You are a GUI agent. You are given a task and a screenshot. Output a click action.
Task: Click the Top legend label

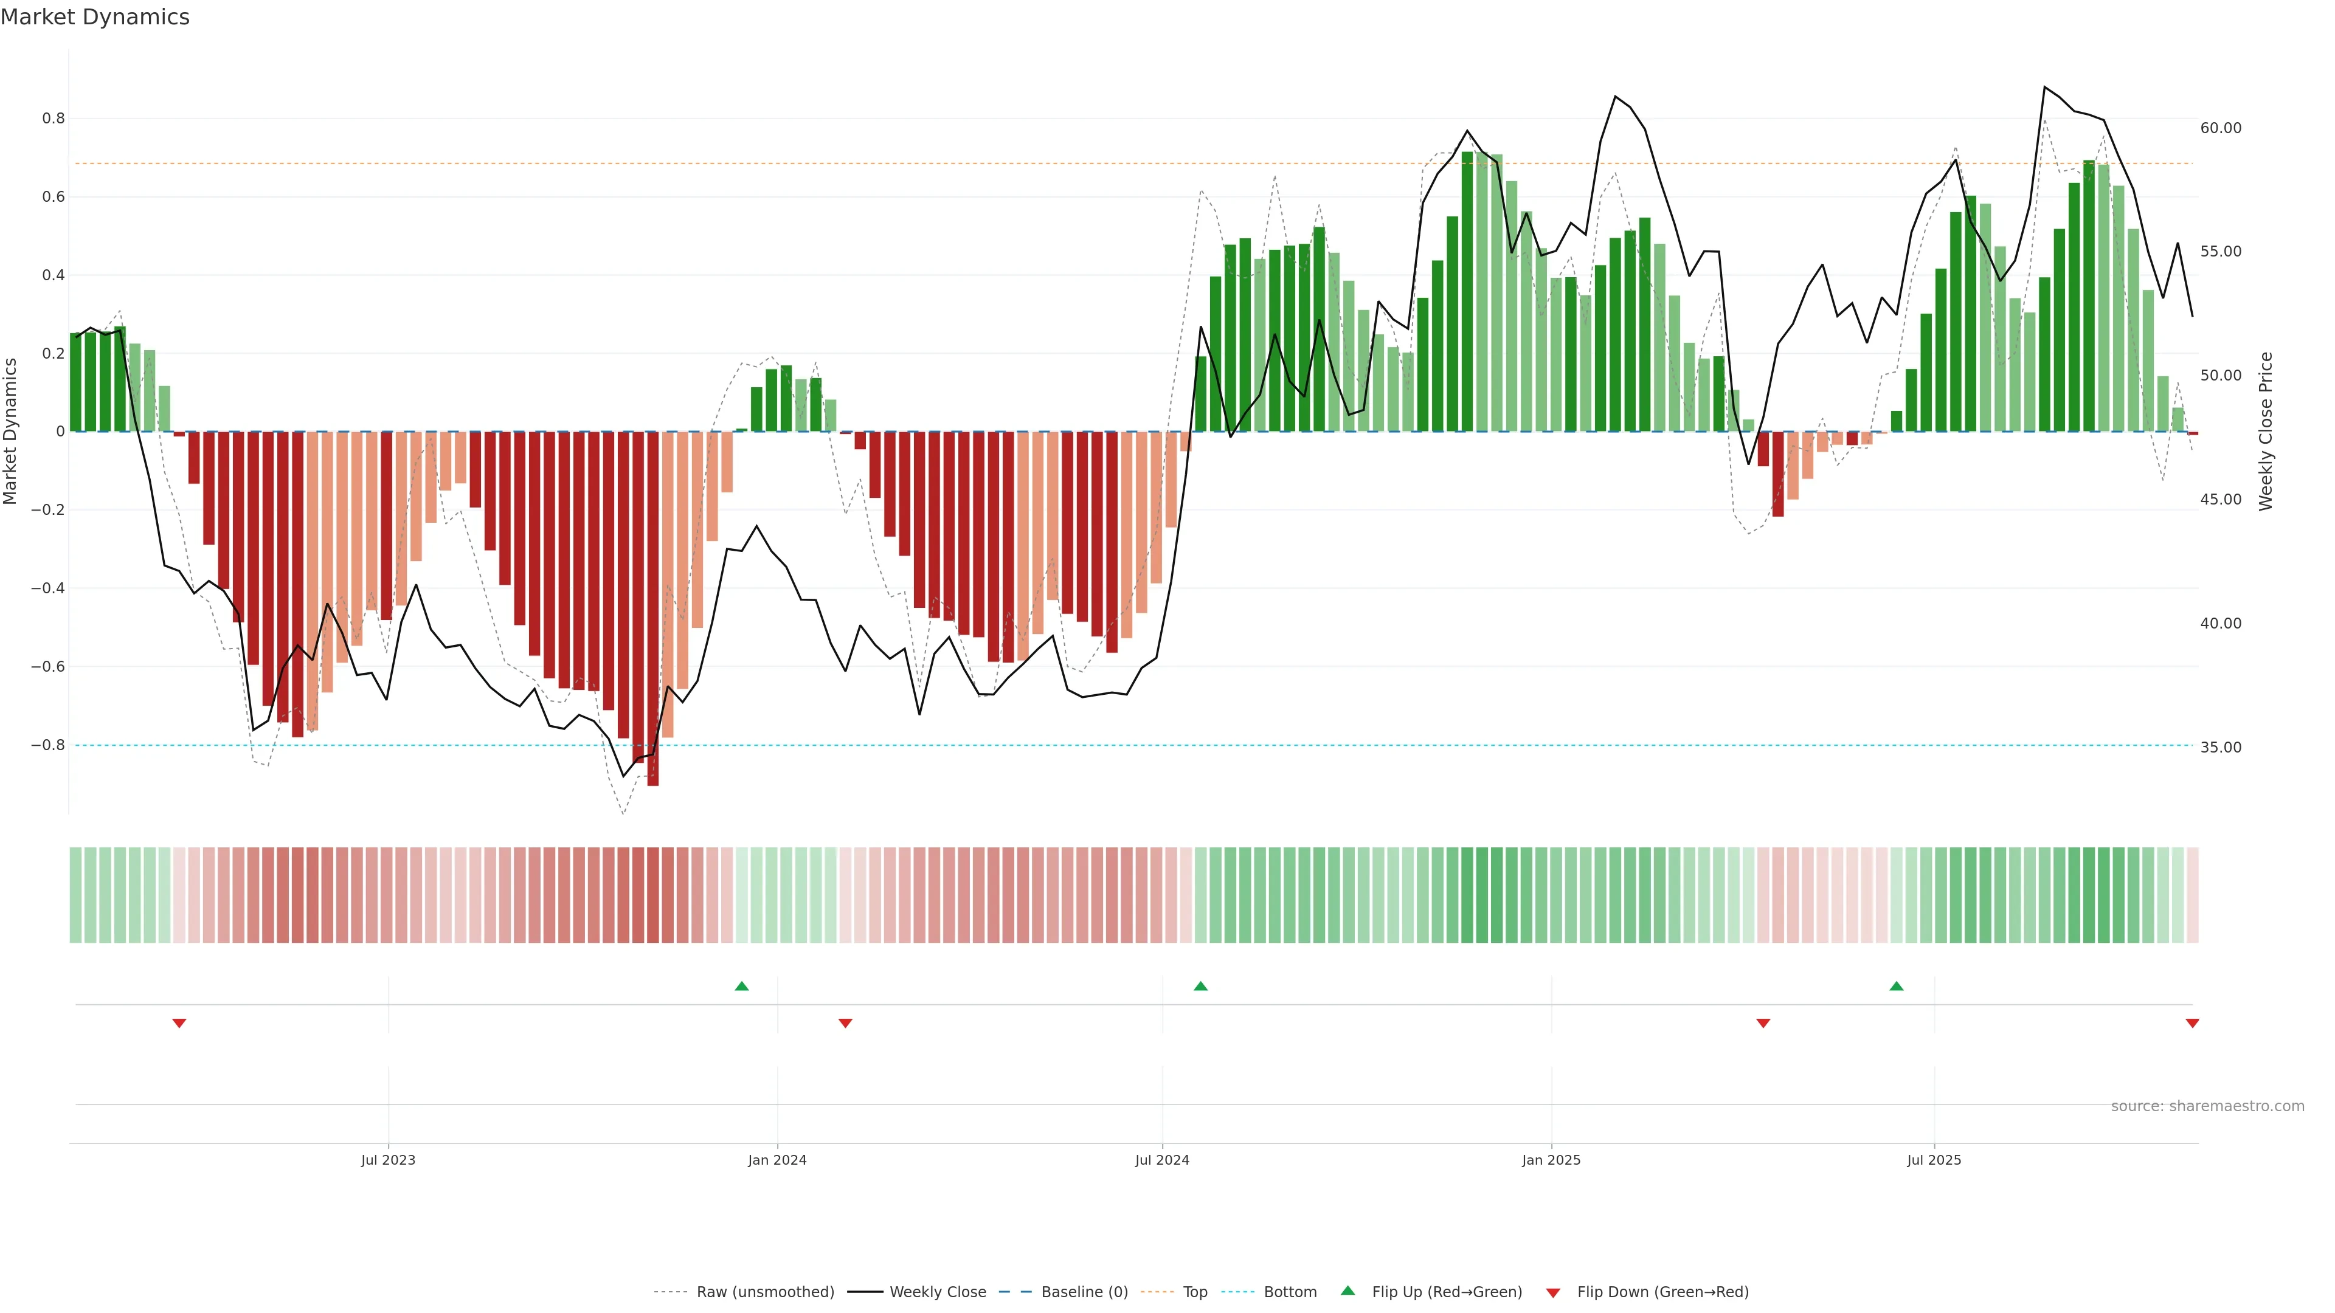pos(1195,1292)
